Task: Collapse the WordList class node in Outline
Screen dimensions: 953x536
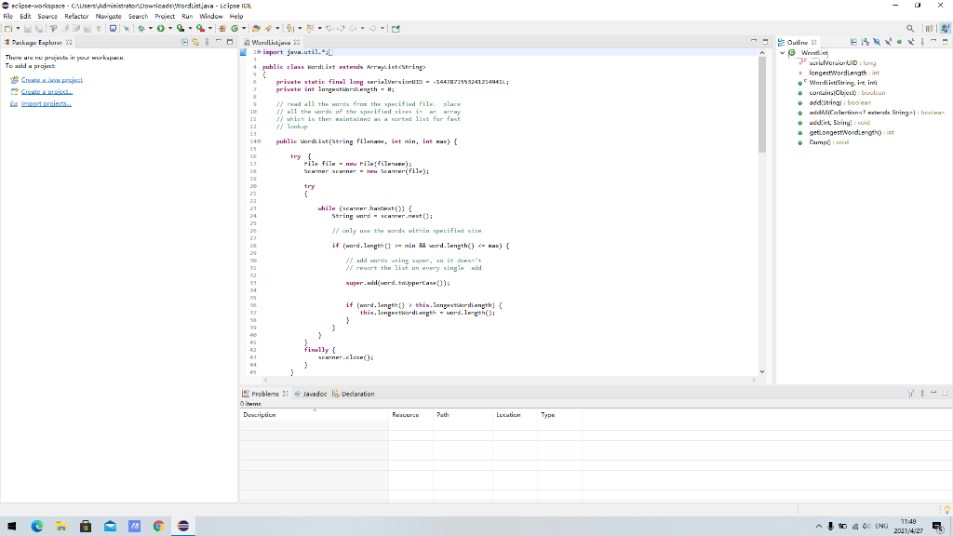Action: (x=784, y=52)
